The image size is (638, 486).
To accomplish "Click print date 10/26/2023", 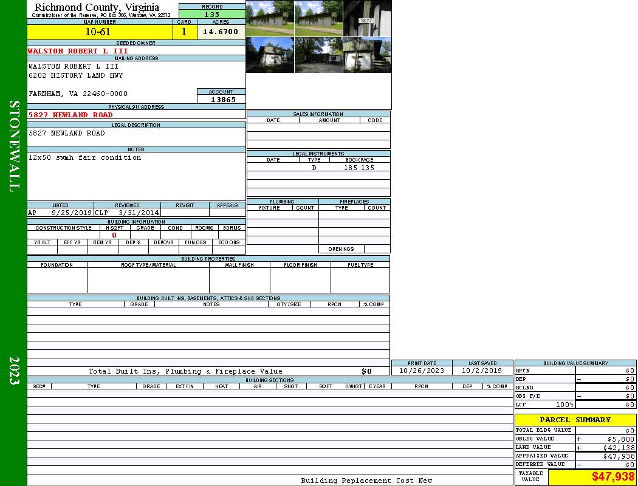I will click(422, 371).
